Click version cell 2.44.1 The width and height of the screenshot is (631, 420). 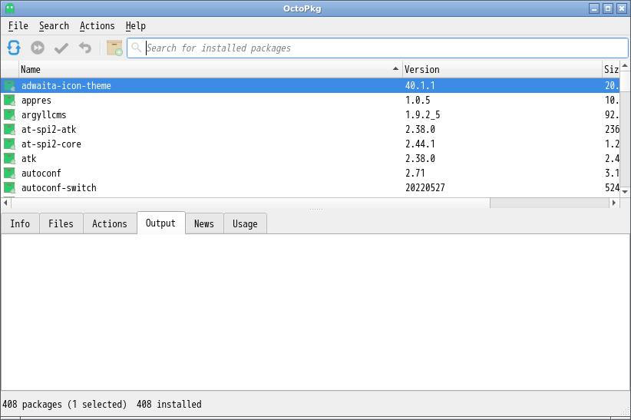tap(420, 144)
